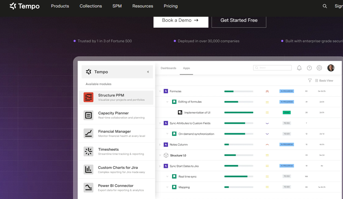This screenshot has height=199, width=343.
Task: Select the Financial Manager chart icon
Action: [88, 133]
